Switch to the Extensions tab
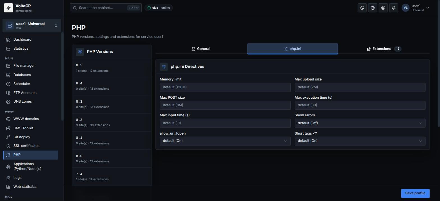The image size is (440, 201). pos(384,49)
